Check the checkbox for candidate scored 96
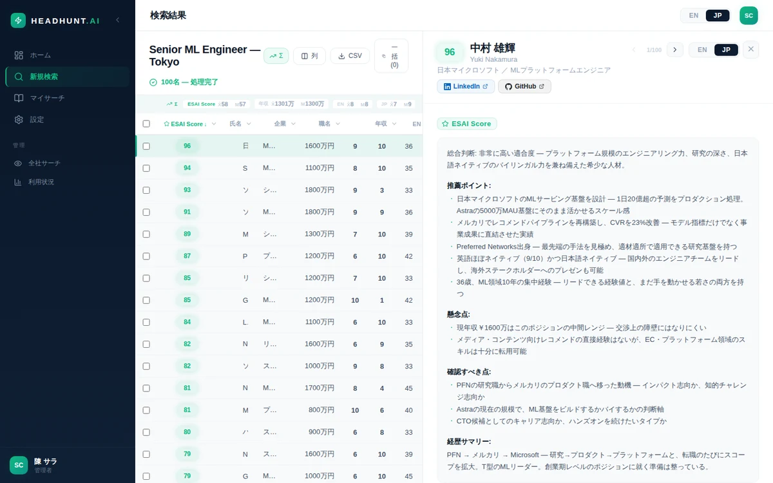 146,146
